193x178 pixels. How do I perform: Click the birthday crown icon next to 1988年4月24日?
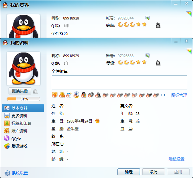click(x=97, y=121)
